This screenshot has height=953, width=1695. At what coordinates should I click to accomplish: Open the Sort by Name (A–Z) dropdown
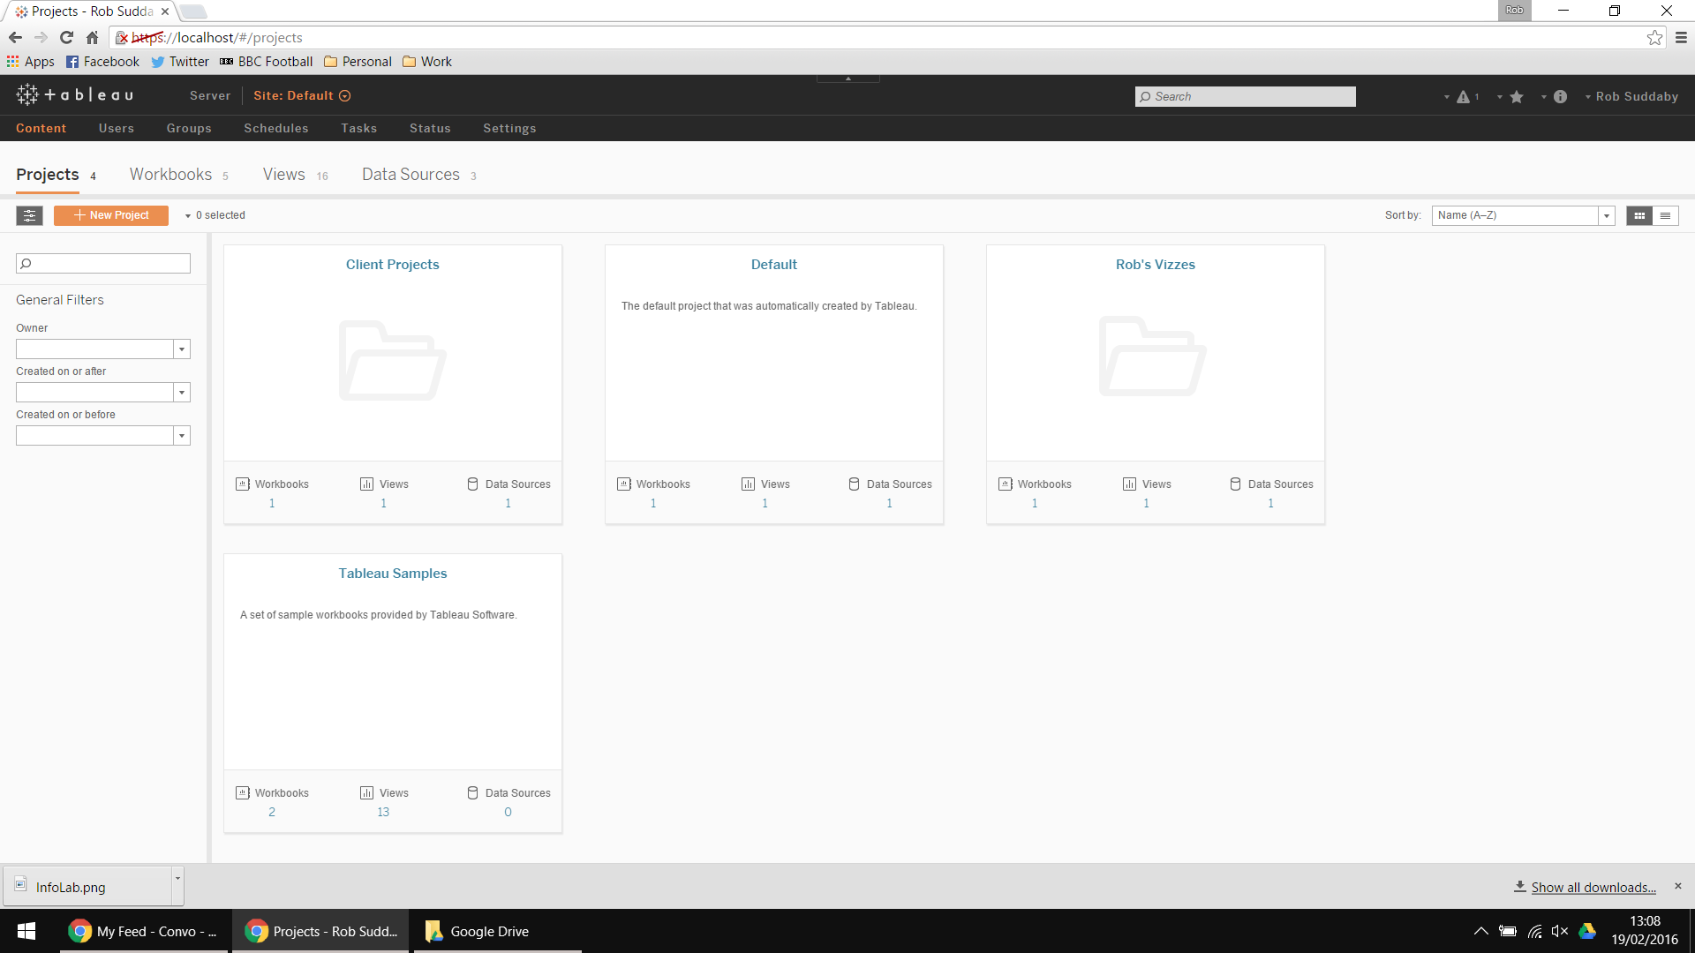coord(1523,215)
